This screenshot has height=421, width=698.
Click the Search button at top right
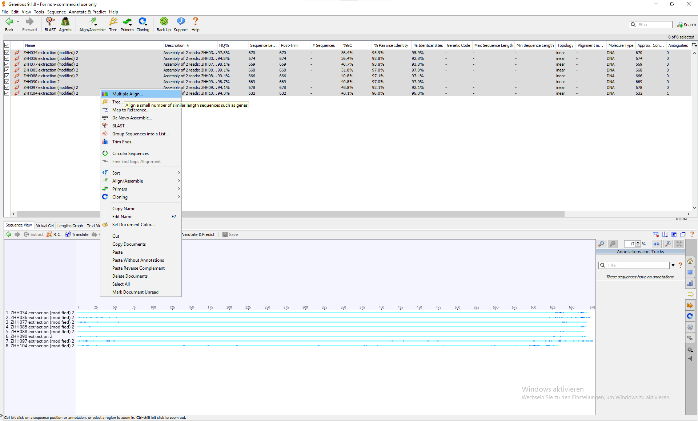point(686,25)
